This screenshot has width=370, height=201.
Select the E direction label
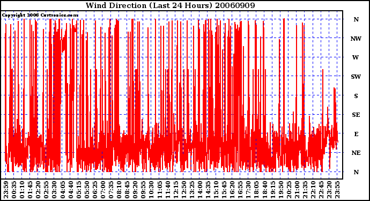point(356,134)
